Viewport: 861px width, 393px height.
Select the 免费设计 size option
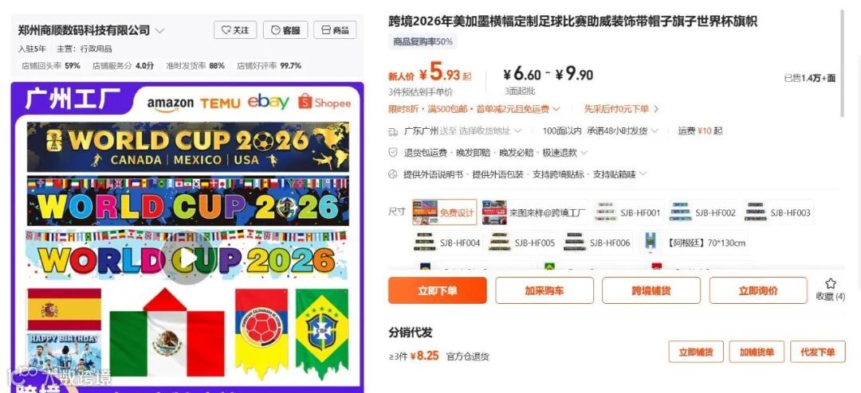pyautogui.click(x=444, y=212)
